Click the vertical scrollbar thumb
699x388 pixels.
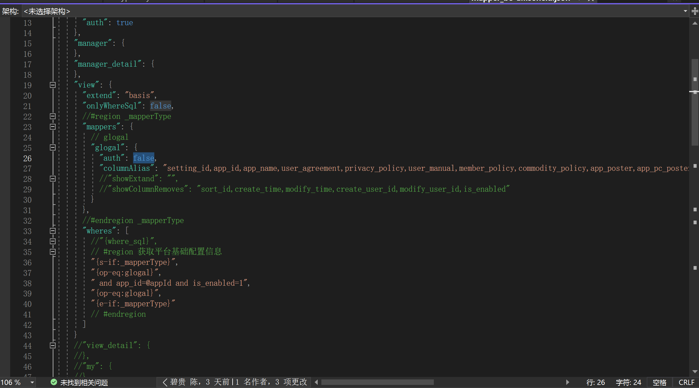click(695, 102)
